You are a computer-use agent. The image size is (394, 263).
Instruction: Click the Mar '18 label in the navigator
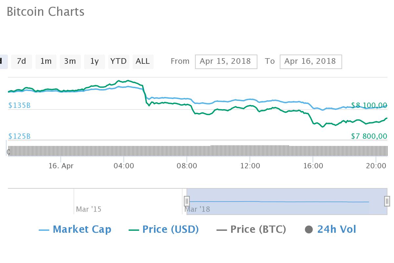[x=197, y=209]
